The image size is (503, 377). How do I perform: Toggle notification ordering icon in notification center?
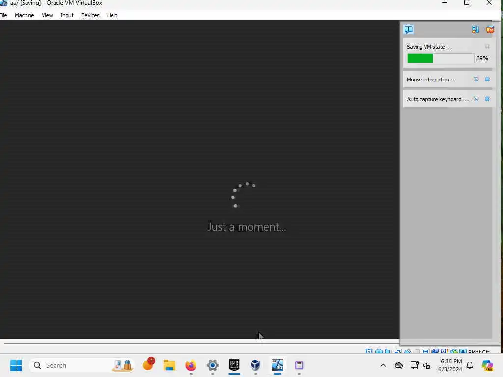click(475, 29)
